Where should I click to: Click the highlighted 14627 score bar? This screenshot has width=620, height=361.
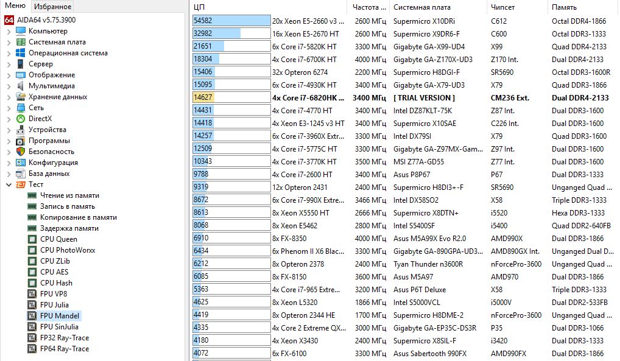pos(231,97)
